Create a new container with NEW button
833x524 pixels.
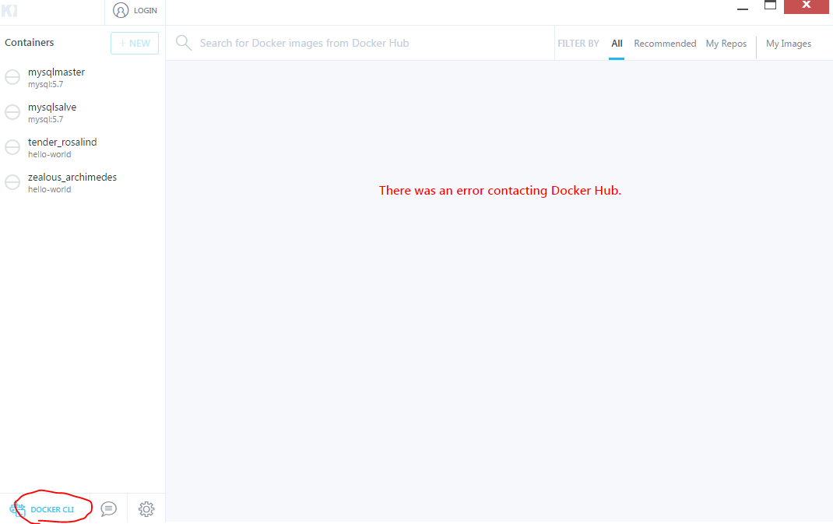pos(135,43)
